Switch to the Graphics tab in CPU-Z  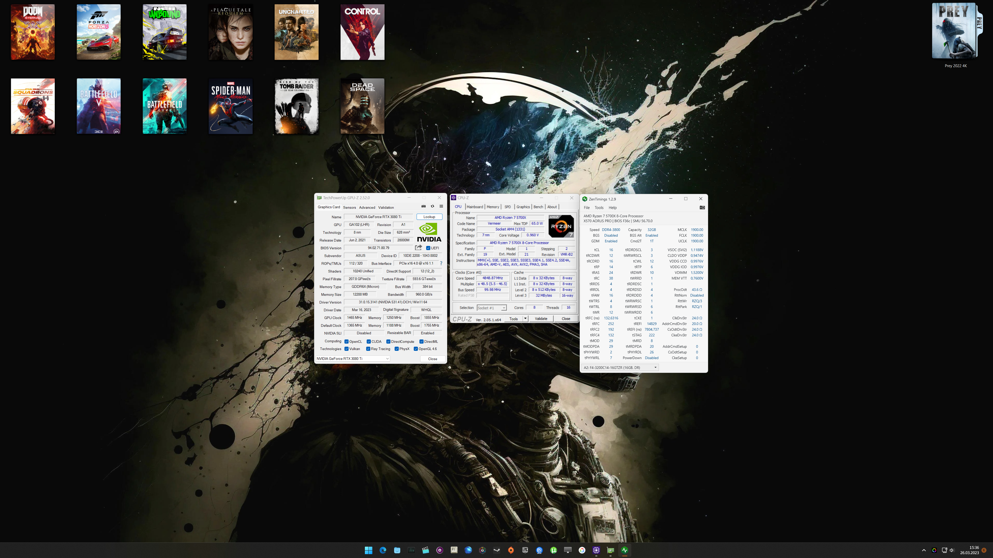523,207
